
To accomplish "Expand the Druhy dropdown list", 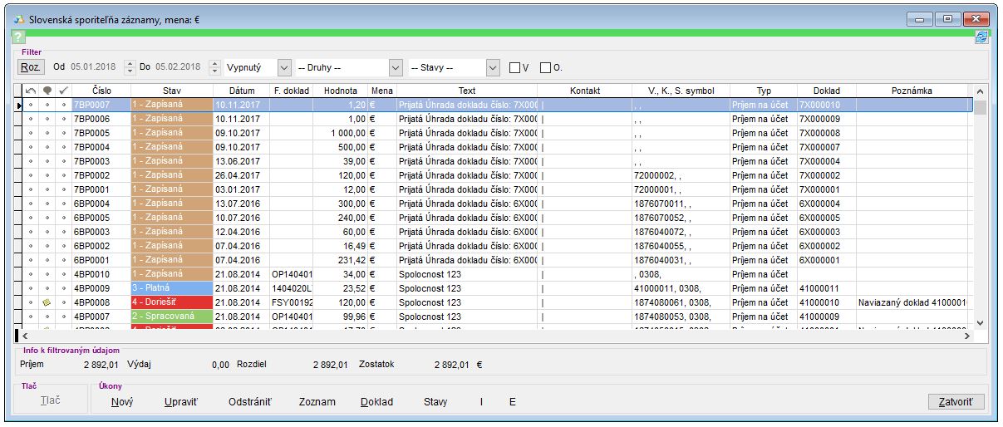I will 396,67.
